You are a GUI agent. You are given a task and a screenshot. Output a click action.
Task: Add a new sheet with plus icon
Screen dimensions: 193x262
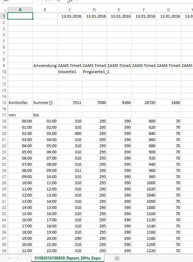click(x=117, y=258)
